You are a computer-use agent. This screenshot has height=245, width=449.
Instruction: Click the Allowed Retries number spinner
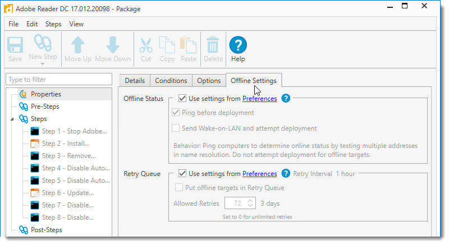(241, 203)
